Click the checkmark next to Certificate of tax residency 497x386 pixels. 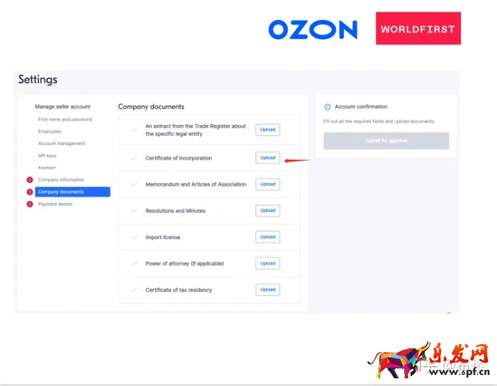pos(134,290)
